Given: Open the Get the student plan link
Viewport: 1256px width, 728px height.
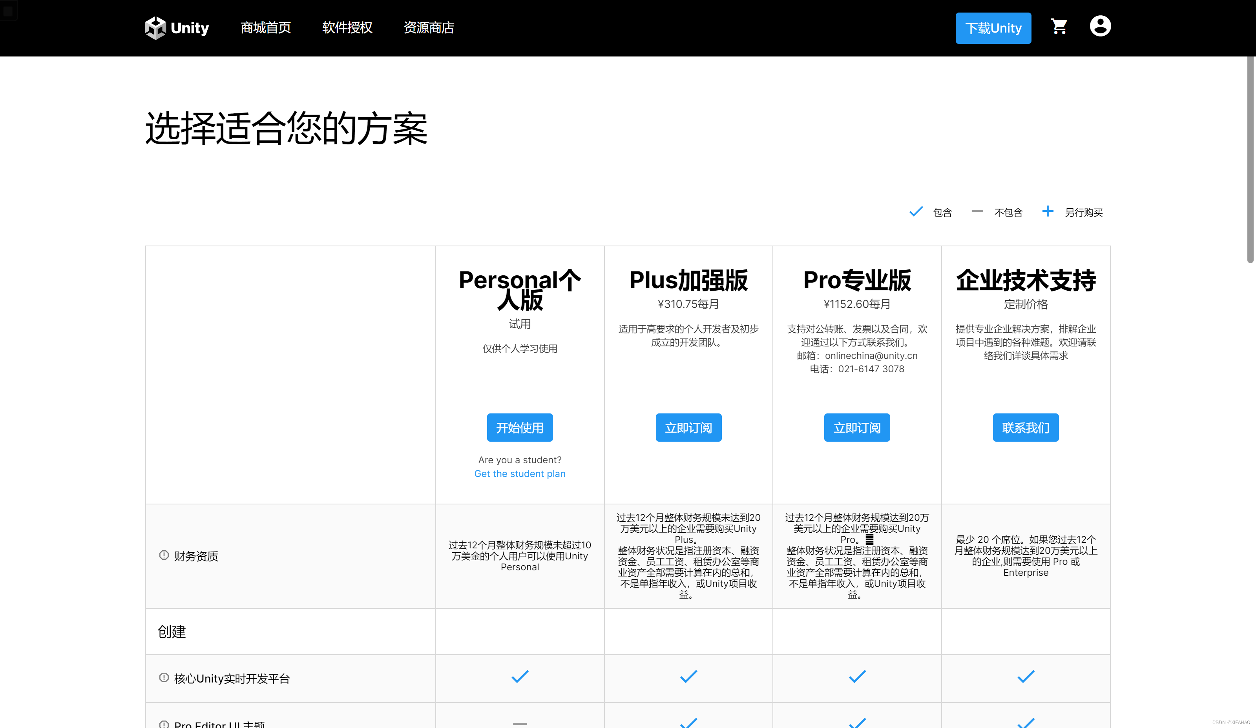Looking at the screenshot, I should pos(519,473).
